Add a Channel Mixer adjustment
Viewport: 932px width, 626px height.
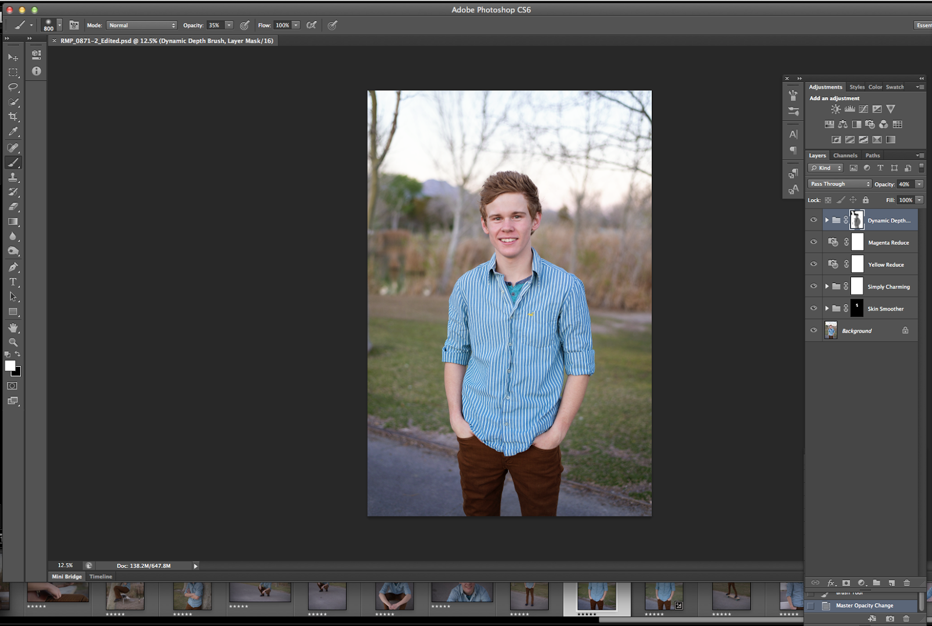(884, 124)
